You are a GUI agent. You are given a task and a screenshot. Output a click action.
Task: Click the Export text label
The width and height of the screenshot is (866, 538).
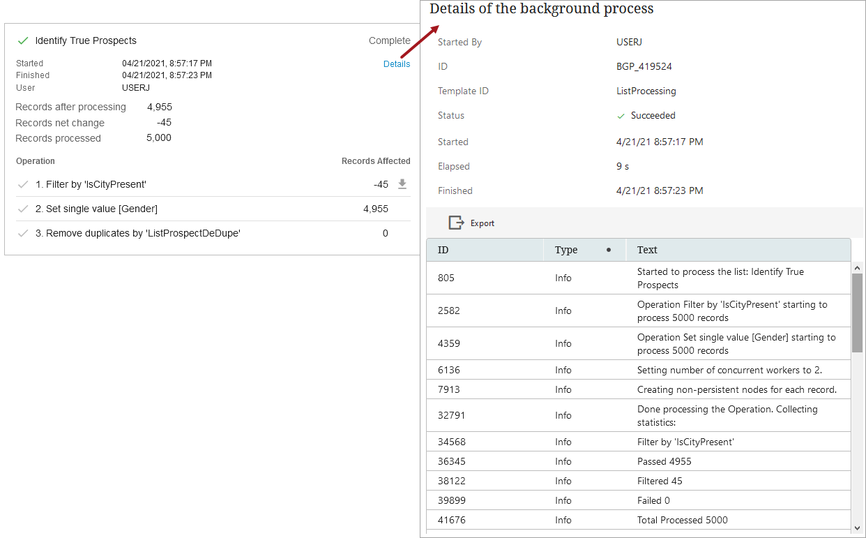coord(483,223)
